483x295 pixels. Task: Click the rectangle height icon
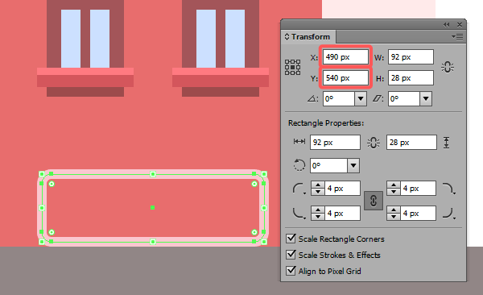pyautogui.click(x=446, y=143)
